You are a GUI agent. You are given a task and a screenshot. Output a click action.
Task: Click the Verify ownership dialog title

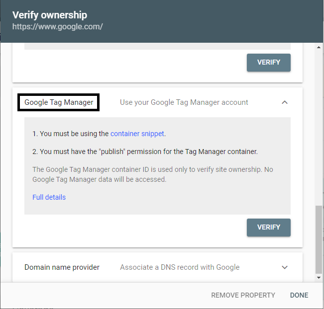pos(50,15)
